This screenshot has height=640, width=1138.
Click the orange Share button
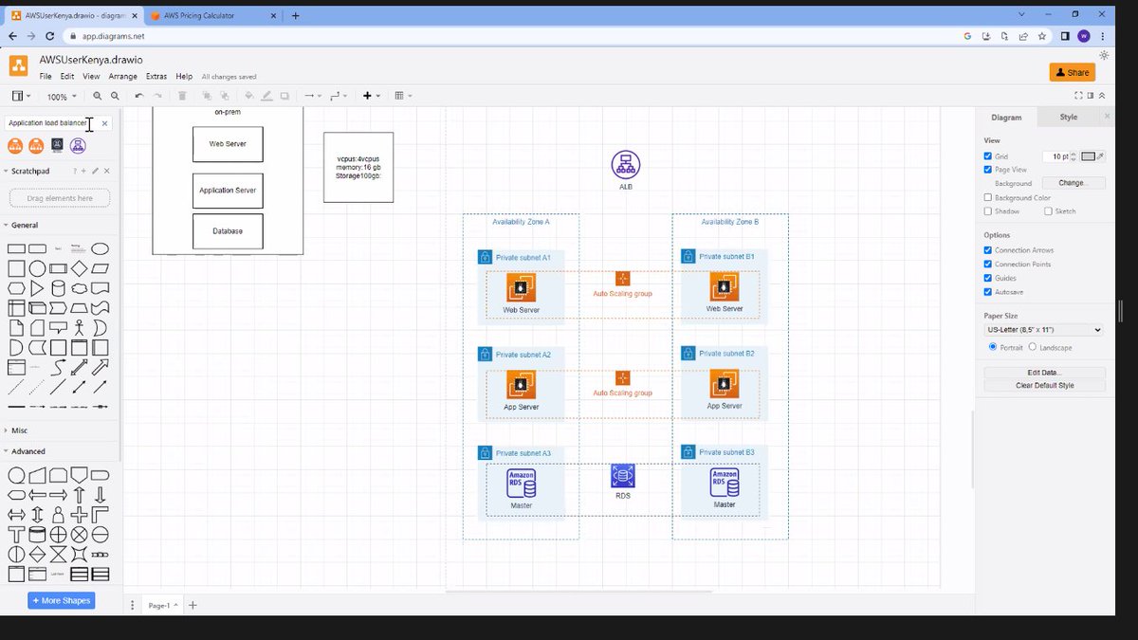click(x=1072, y=72)
